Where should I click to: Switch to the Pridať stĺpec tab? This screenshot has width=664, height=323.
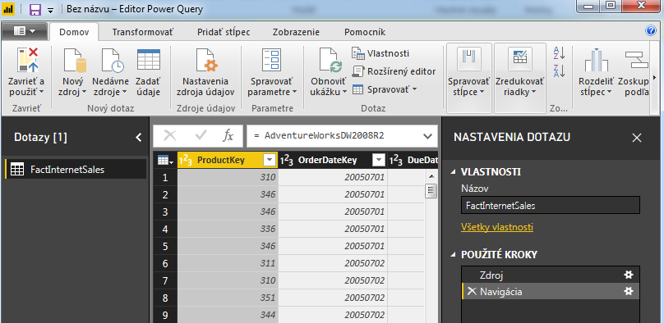(x=224, y=32)
